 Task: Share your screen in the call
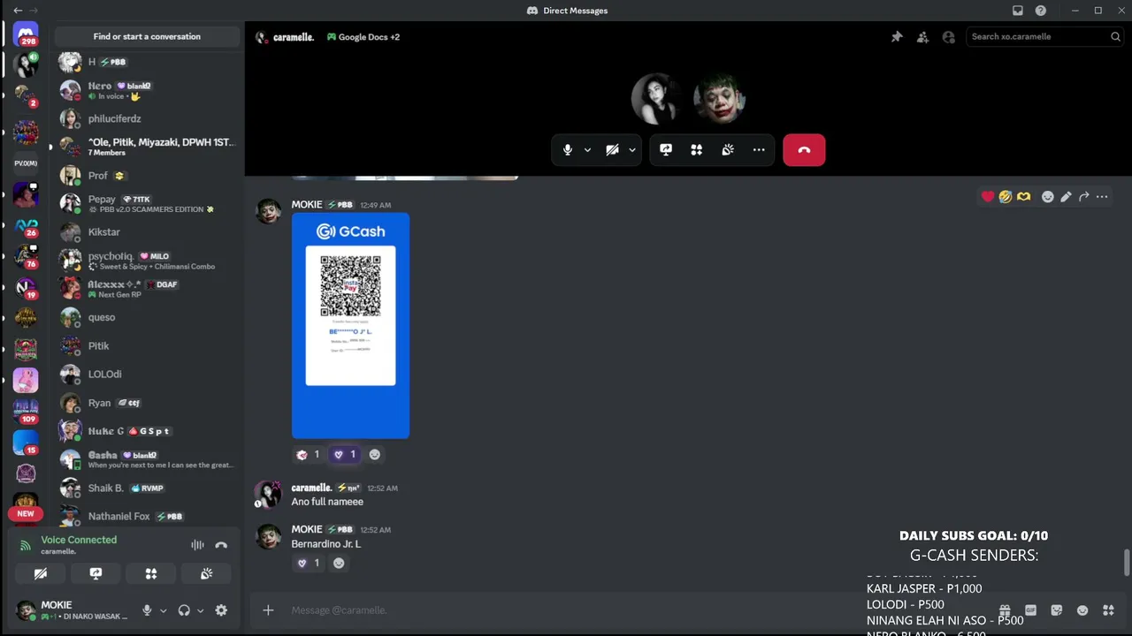click(x=666, y=150)
